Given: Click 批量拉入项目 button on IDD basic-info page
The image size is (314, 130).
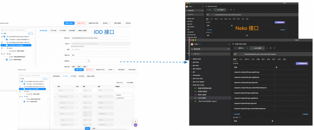Looking at the screenshot, I should pos(81,23).
